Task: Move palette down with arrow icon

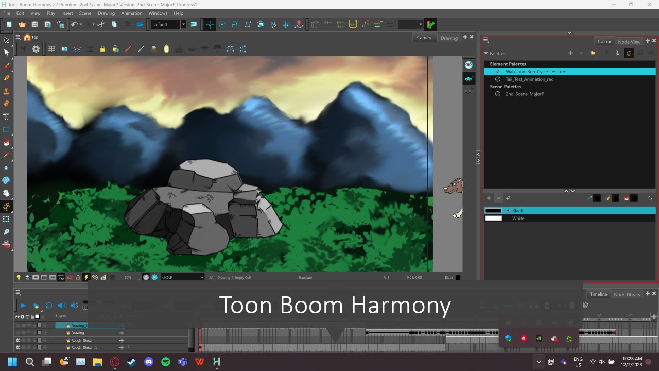Action: 617,53
